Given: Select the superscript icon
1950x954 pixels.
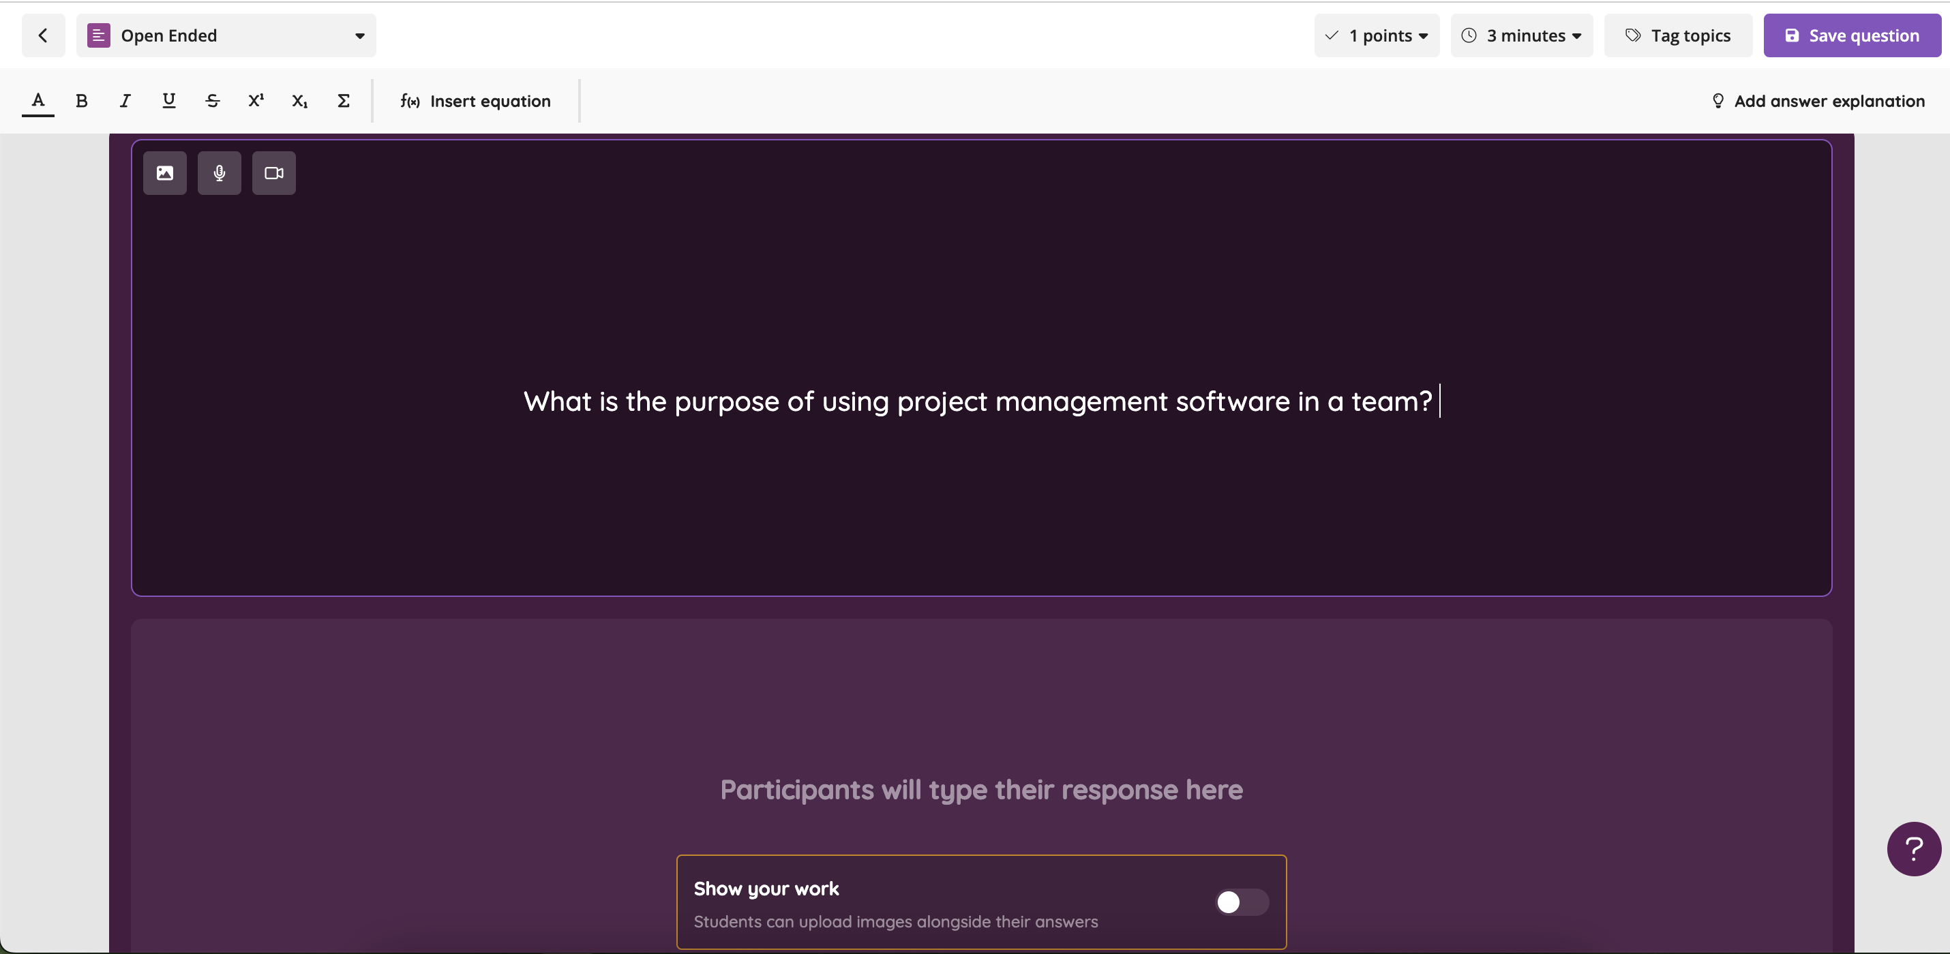Looking at the screenshot, I should 256,101.
